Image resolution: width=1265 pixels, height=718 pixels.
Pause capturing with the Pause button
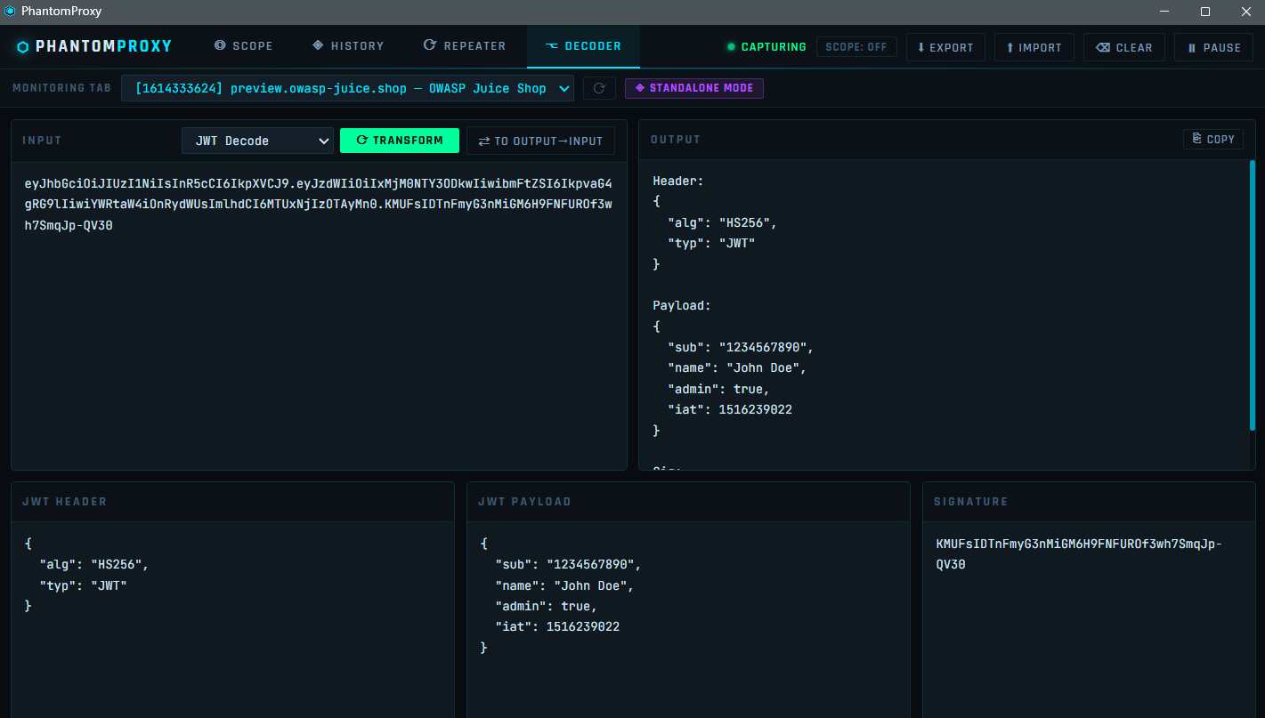(1214, 47)
